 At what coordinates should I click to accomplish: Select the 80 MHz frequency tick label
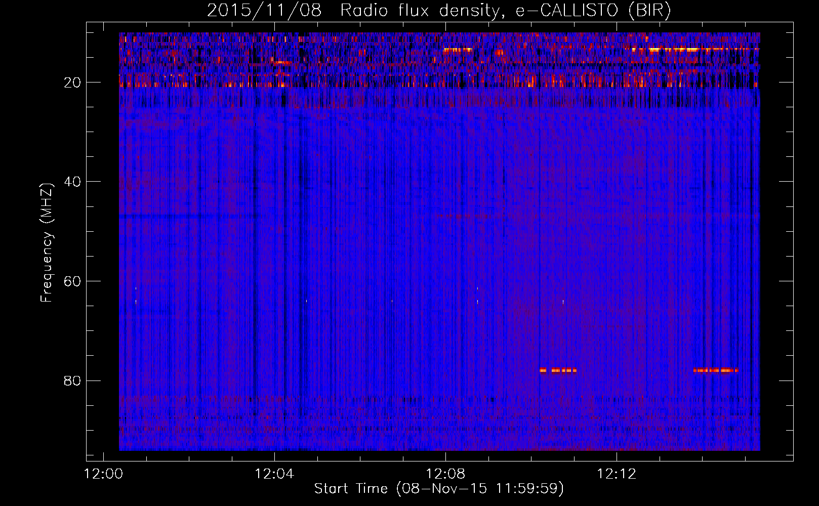click(72, 381)
